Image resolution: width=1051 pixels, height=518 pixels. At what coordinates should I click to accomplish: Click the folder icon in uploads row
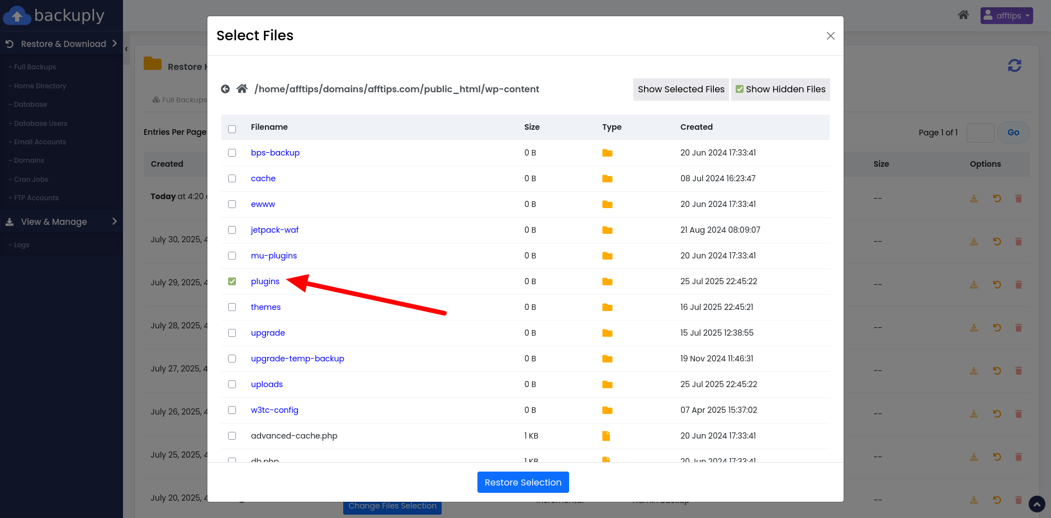click(607, 384)
